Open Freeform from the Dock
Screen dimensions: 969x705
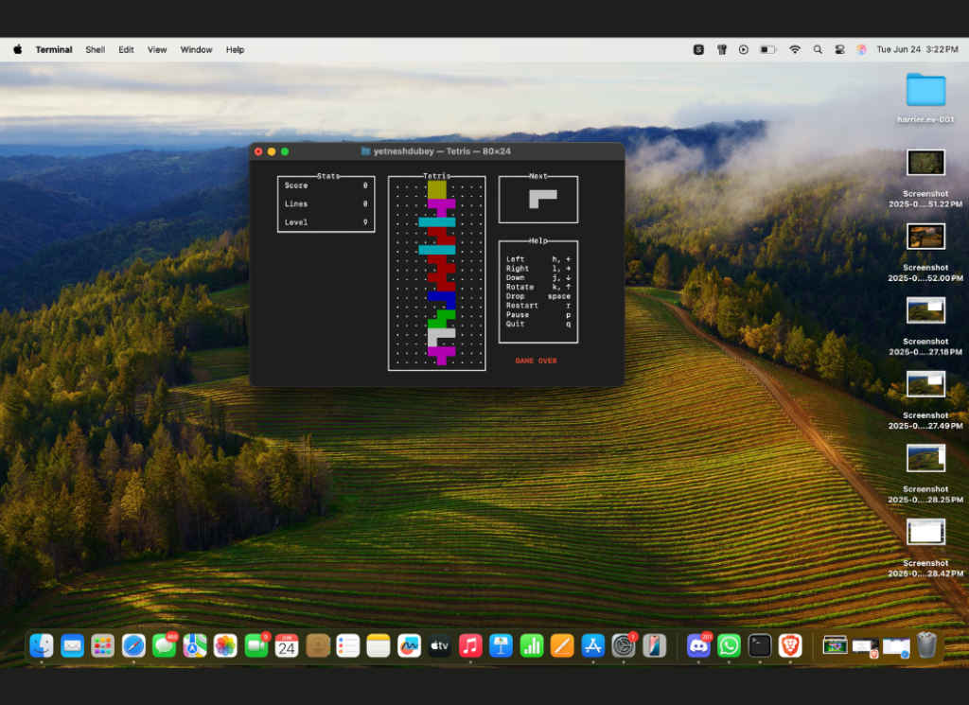click(409, 646)
